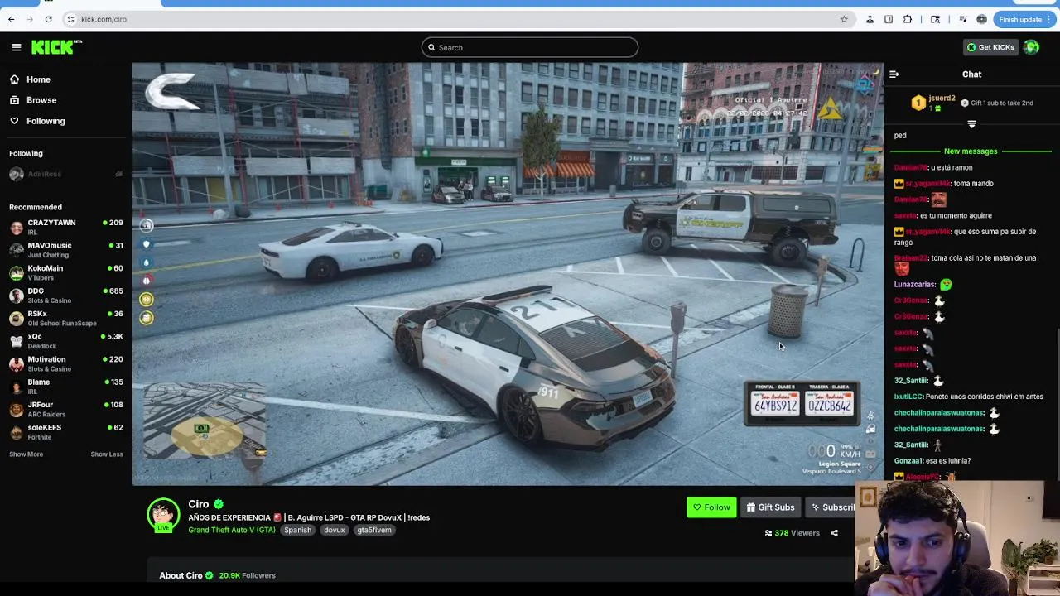Open Blame recommended channel

point(66,387)
